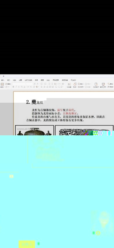Insert a text box (文本框)
This screenshot has height=248, width=114.
pyautogui.click(x=69, y=85)
